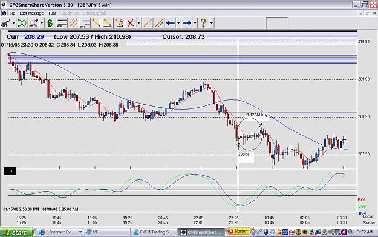The width and height of the screenshot is (378, 237).
Task: Open the Windows start button
Action: tap(16, 232)
